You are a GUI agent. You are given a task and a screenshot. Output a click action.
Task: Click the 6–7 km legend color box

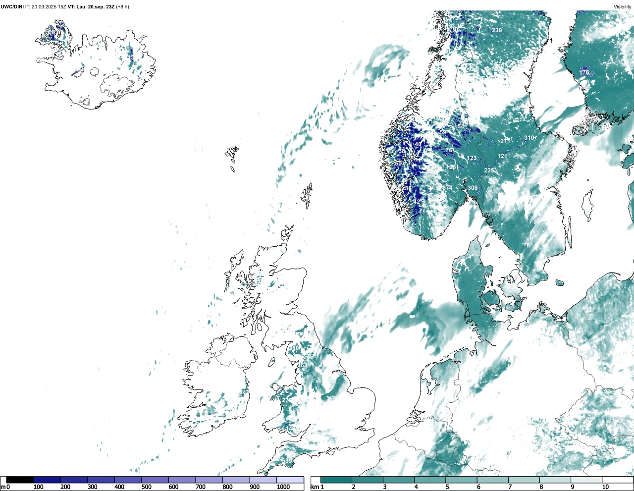tap(493, 480)
